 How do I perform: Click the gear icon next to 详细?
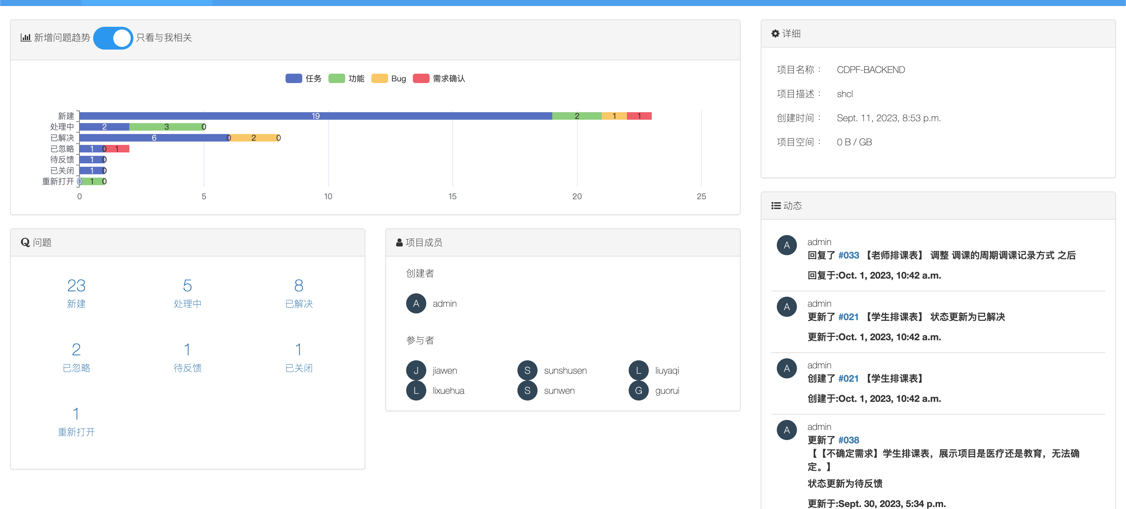(775, 33)
